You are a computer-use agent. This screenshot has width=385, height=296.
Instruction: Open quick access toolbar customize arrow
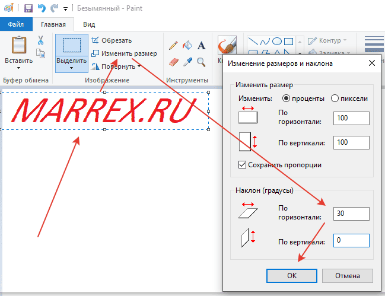click(65, 9)
